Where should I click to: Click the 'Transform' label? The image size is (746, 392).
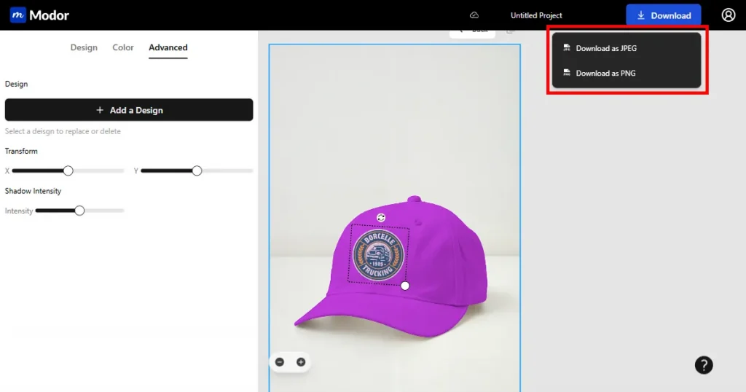pos(21,151)
